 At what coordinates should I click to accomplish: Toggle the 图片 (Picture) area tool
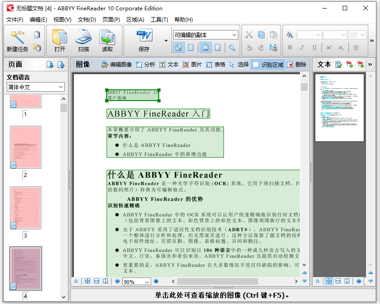(x=192, y=65)
